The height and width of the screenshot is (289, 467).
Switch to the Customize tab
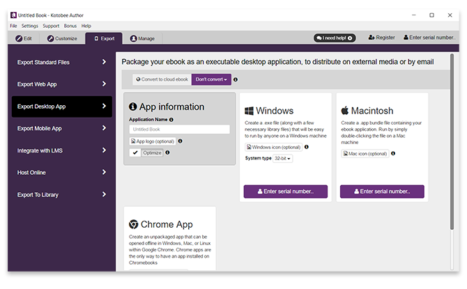click(x=61, y=38)
